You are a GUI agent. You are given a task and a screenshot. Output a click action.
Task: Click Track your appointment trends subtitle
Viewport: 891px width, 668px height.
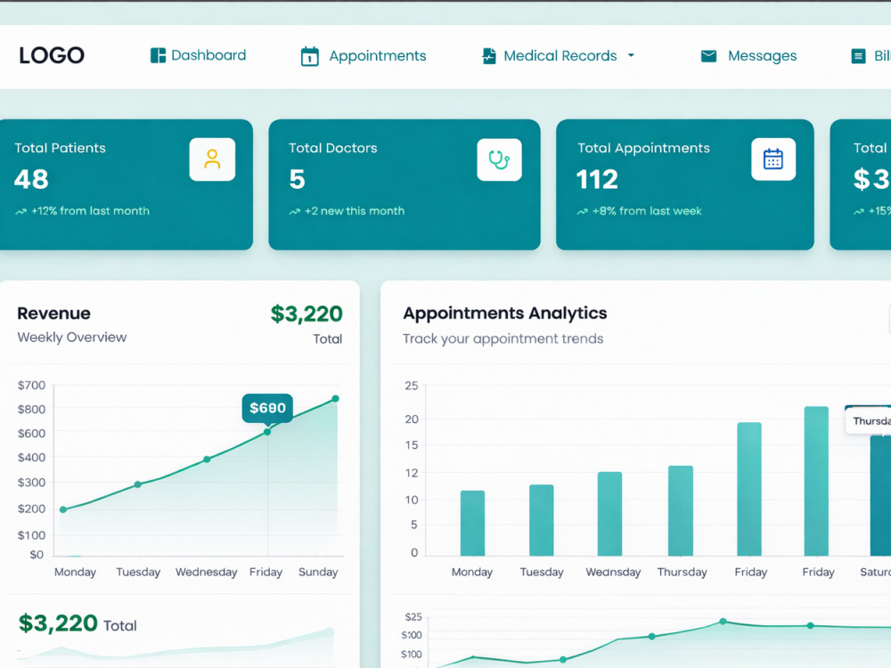coord(503,339)
